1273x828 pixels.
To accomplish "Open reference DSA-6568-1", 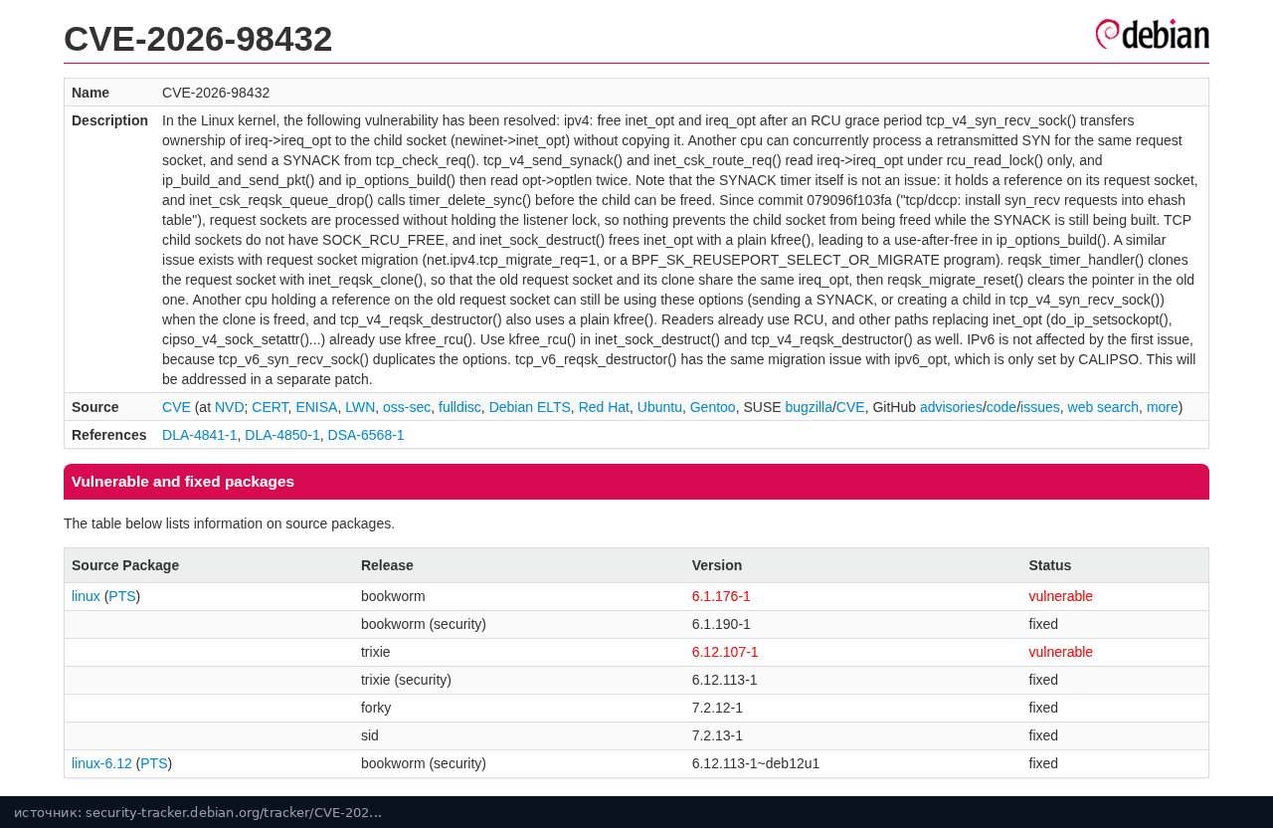I will click(366, 435).
